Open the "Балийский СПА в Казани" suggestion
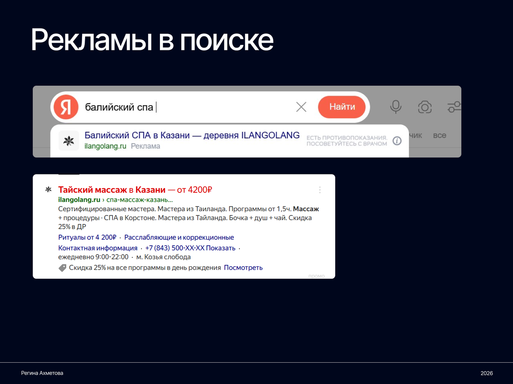The height and width of the screenshot is (384, 513). [192, 135]
